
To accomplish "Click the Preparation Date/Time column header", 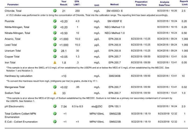I will click(x=141, y=3).
